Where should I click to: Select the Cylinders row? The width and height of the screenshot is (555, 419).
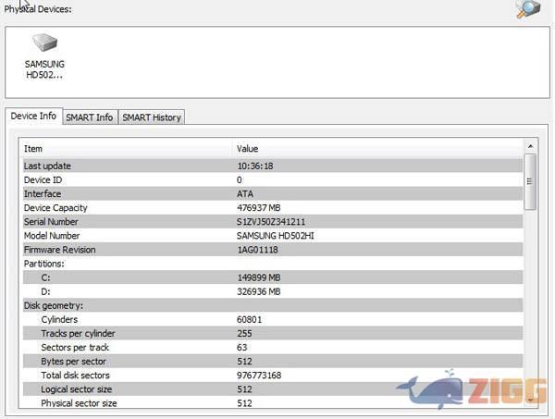[x=273, y=319]
